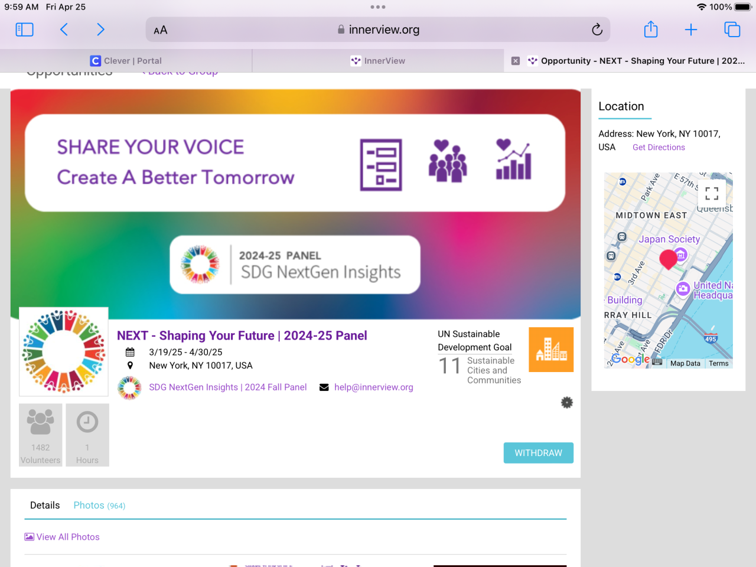Go forward to the next page
The height and width of the screenshot is (567, 756).
[x=100, y=30]
